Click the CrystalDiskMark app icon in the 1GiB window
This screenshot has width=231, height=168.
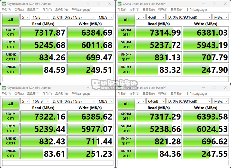[4, 4]
